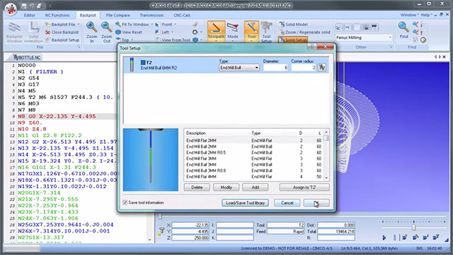Click Close Backplot in the ribbon

click(x=62, y=32)
